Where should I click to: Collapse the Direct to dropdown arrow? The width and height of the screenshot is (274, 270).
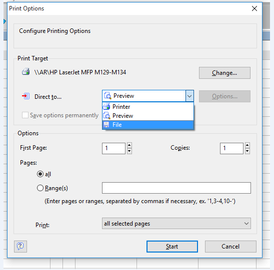(x=189, y=96)
